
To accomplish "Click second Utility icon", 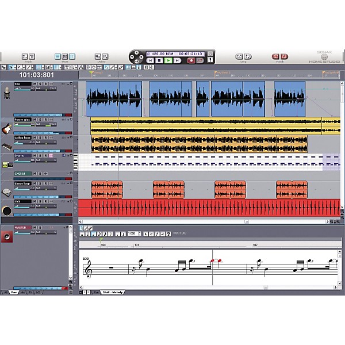I will pos(105,56).
